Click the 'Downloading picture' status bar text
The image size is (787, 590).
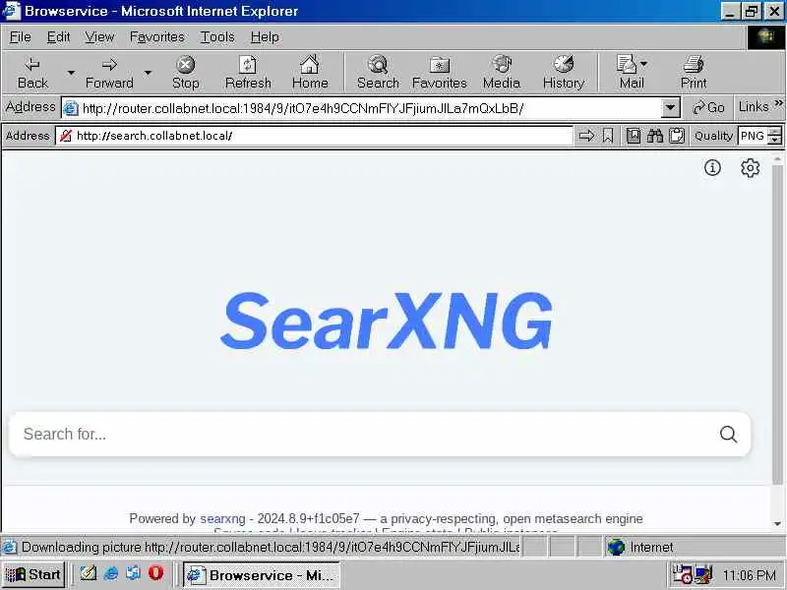coord(270,547)
